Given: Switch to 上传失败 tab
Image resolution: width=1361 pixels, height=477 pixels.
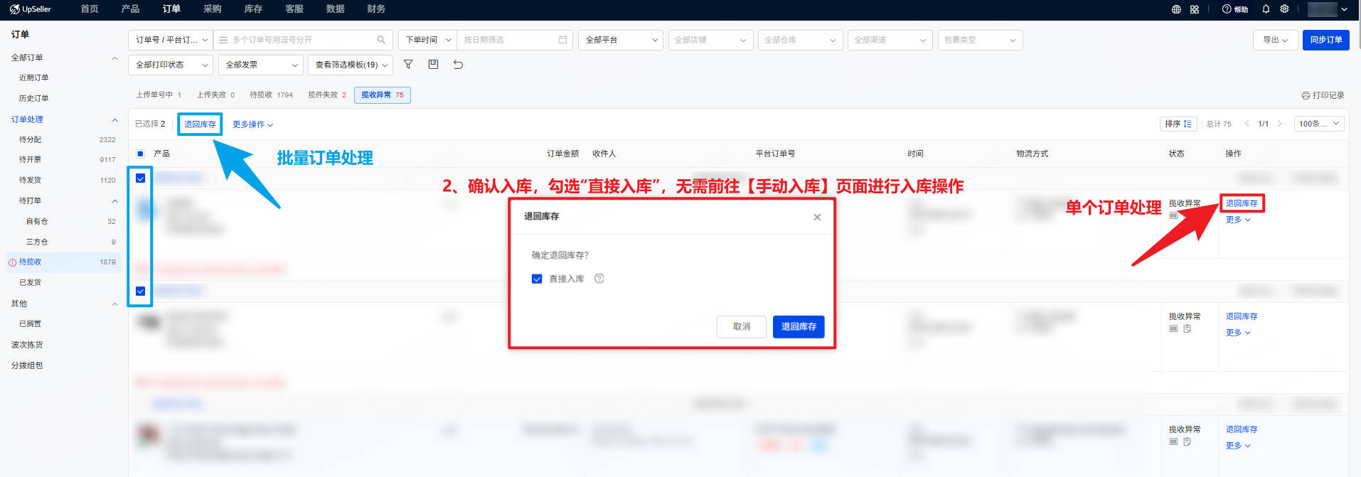Looking at the screenshot, I should coord(215,95).
